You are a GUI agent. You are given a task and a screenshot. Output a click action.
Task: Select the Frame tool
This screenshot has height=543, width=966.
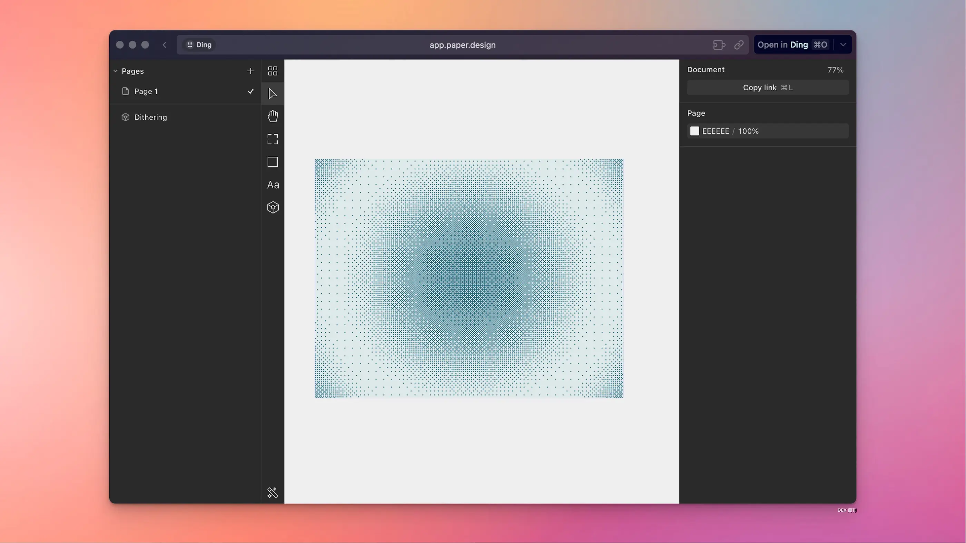click(x=273, y=139)
